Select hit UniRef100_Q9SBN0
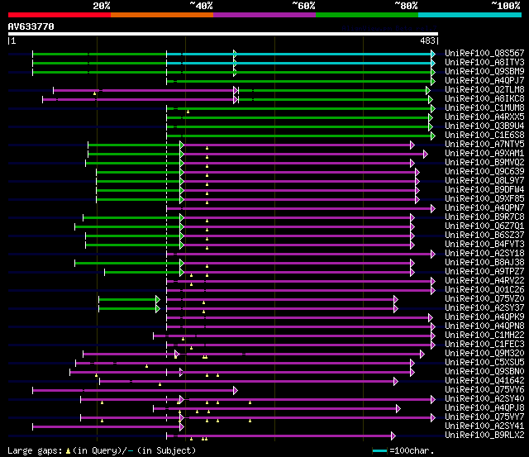This screenshot has width=529, height=457. coord(484,372)
